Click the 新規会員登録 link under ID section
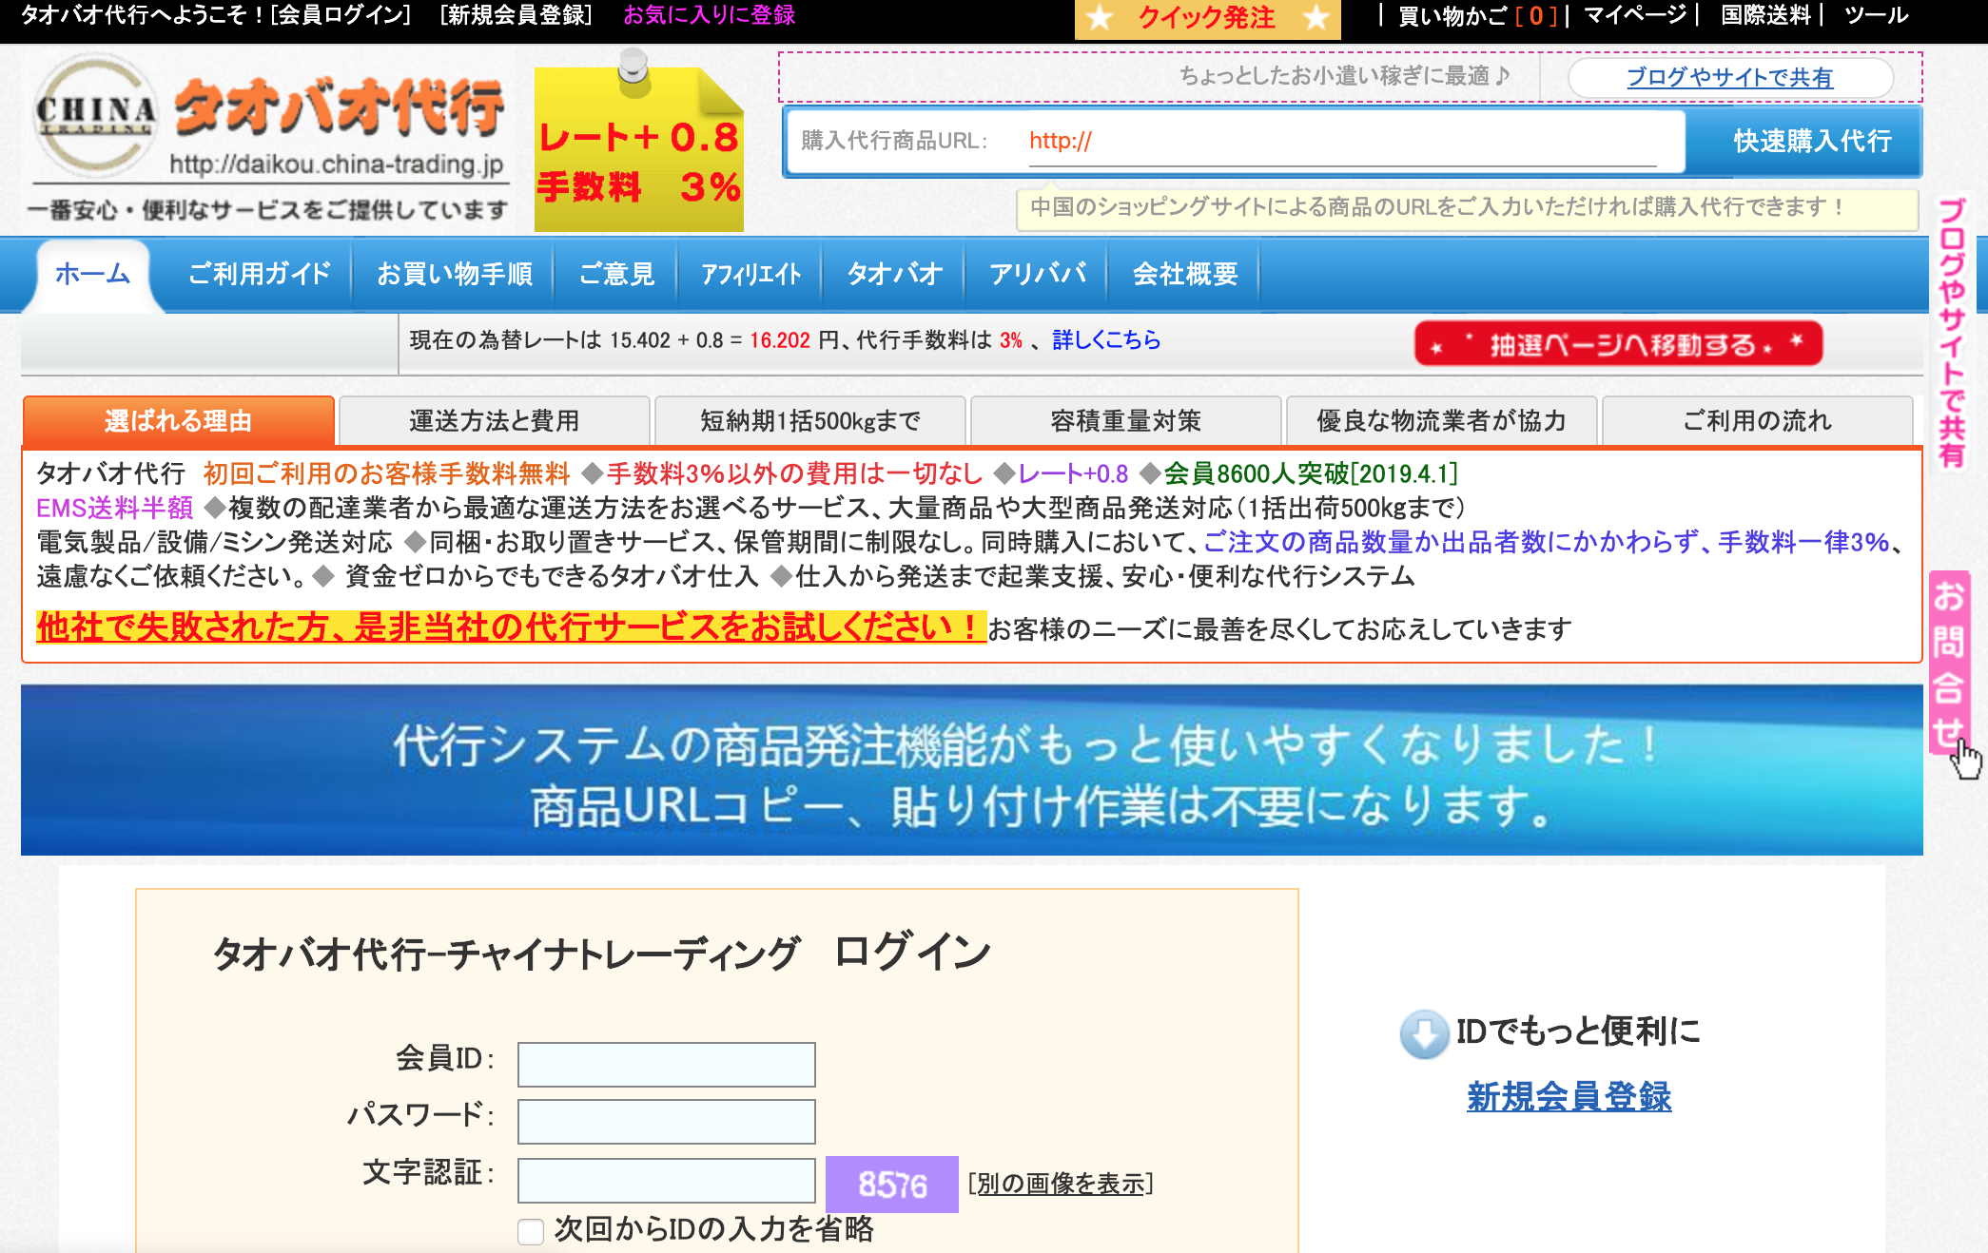 coord(1569,1097)
